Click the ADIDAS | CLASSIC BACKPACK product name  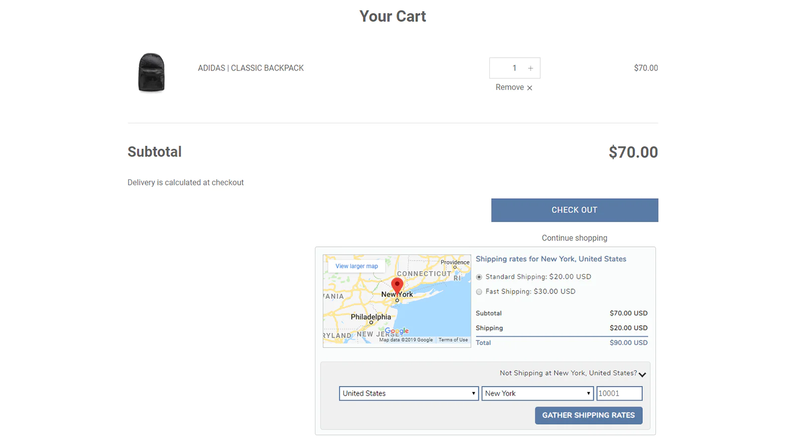[x=250, y=68]
